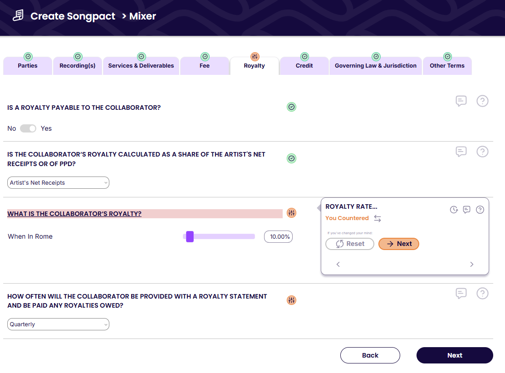
Task: Switch to the Credit tab
Action: pyautogui.click(x=304, y=66)
